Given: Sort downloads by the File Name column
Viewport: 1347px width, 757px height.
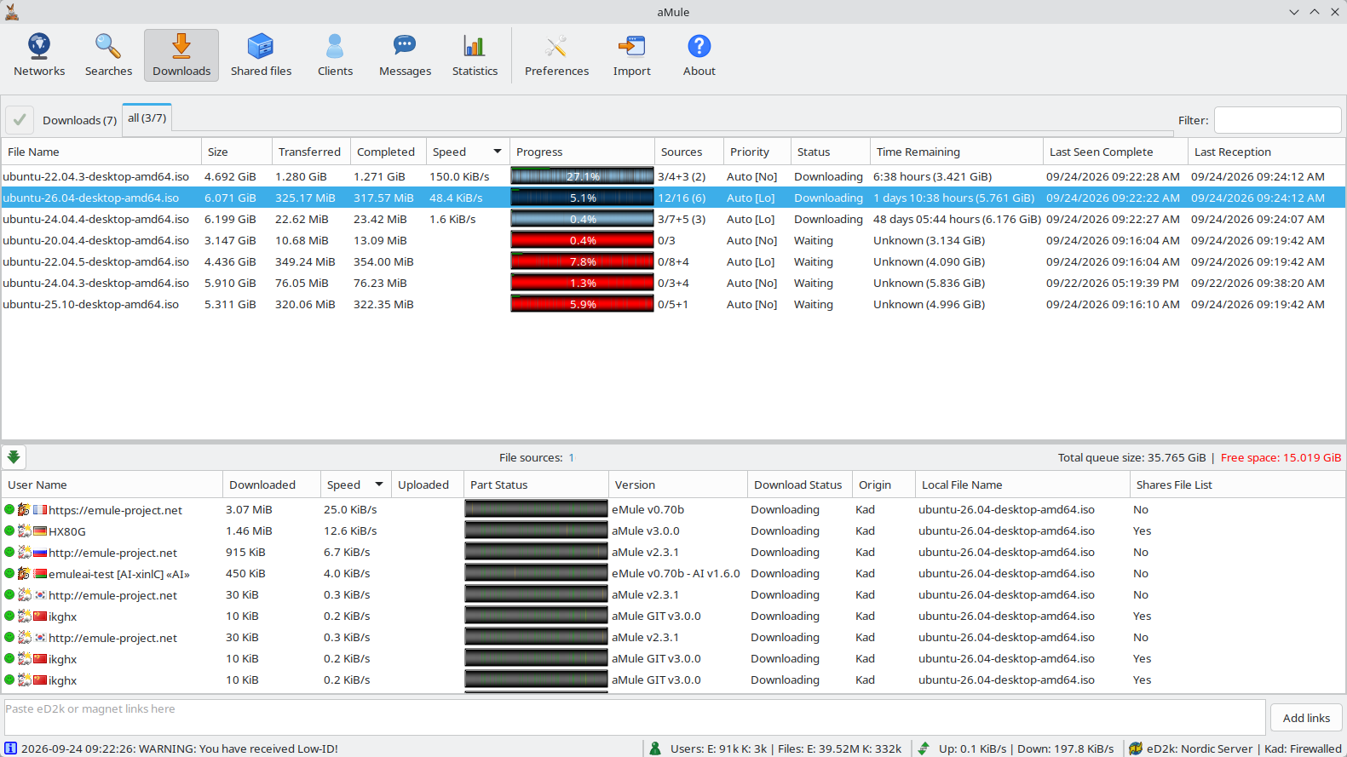Looking at the screenshot, I should pyautogui.click(x=101, y=152).
